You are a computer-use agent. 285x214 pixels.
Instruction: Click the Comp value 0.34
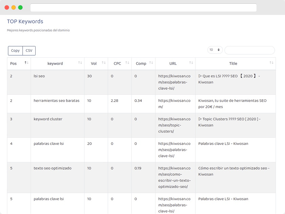click(x=138, y=101)
